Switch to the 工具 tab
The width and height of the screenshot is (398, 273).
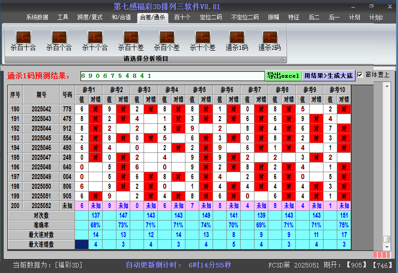pyautogui.click(x=63, y=17)
